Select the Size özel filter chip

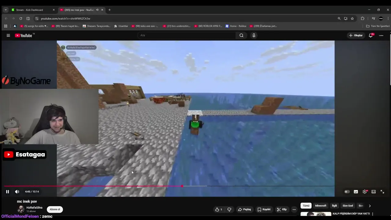[x=348, y=206]
